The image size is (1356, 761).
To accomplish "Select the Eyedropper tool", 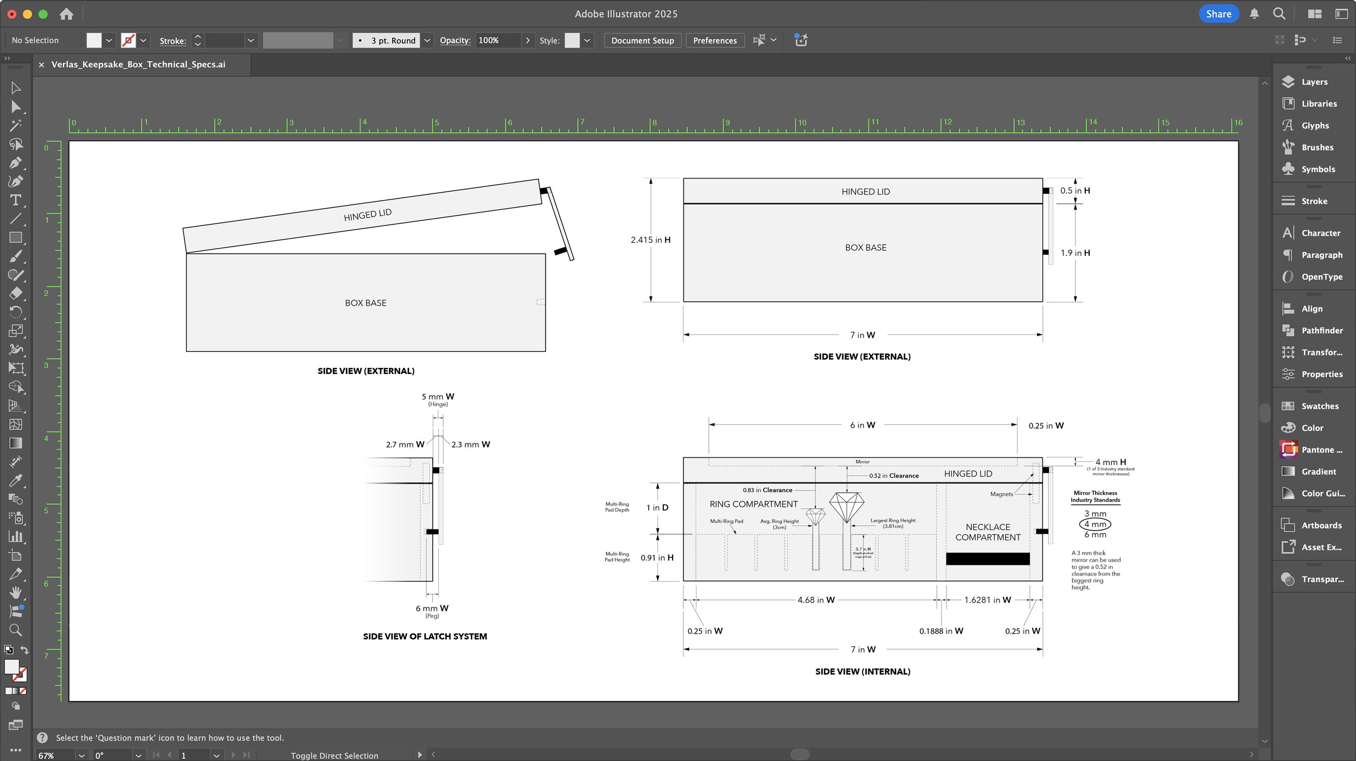I will (x=16, y=480).
